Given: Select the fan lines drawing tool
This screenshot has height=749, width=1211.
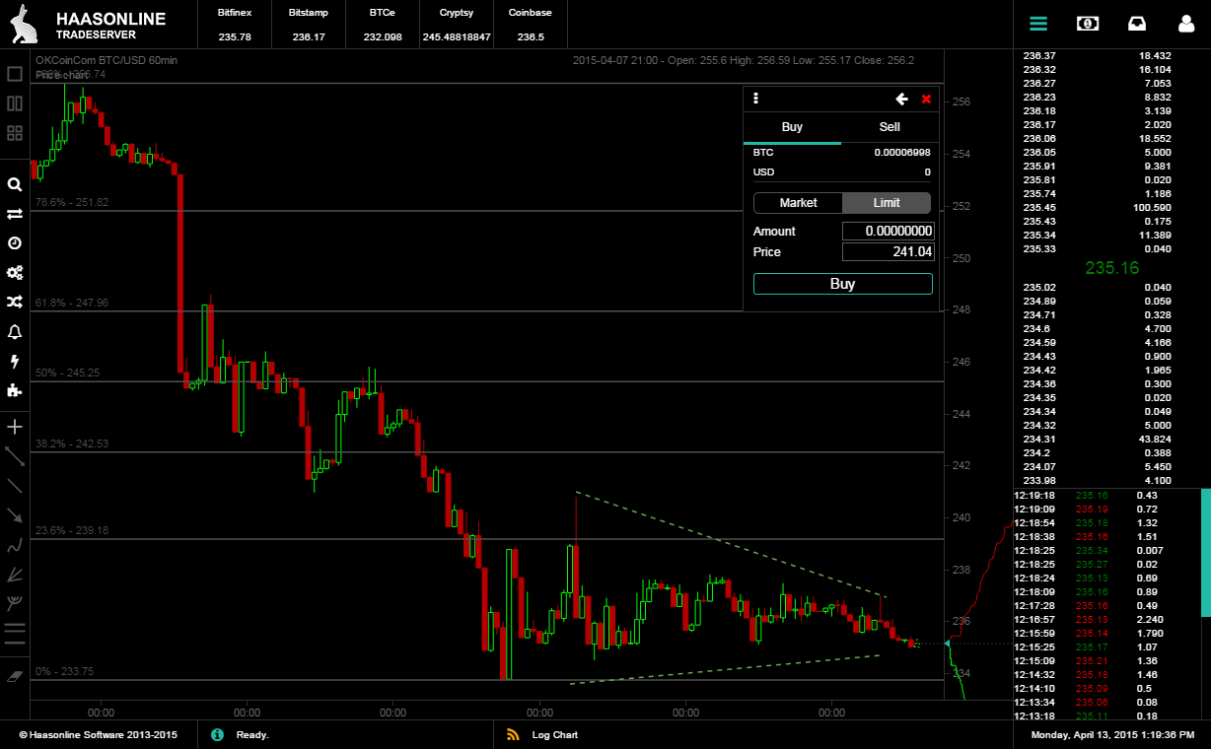Looking at the screenshot, I should pos(15,574).
